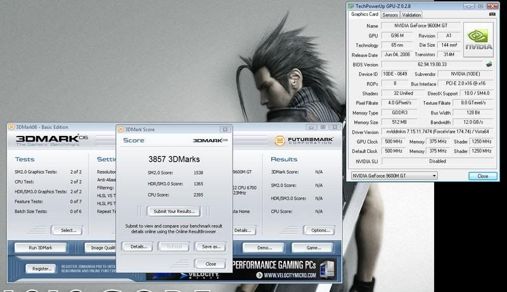Click the NVIDIA SLI Disabled field
This screenshot has height=292, width=507.
click(437, 161)
